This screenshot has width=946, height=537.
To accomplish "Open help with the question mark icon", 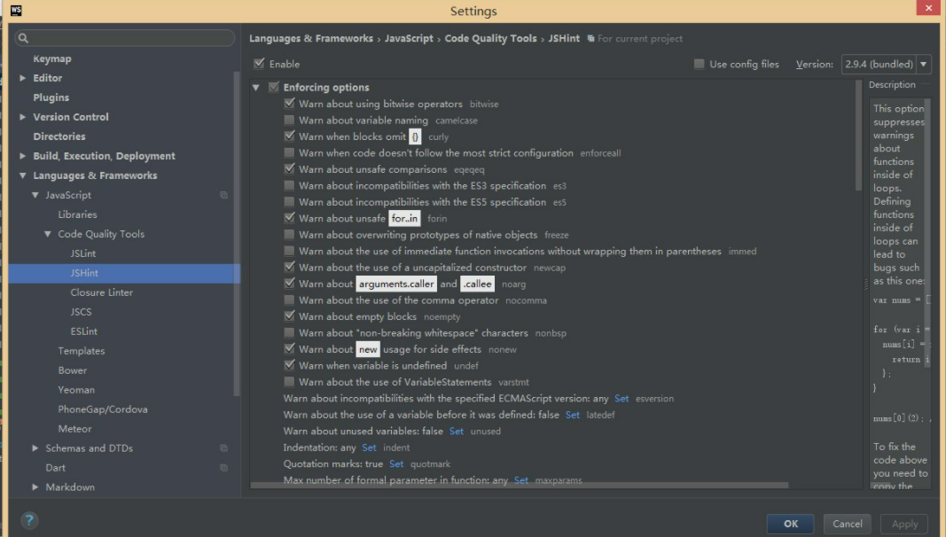I will pos(29,520).
